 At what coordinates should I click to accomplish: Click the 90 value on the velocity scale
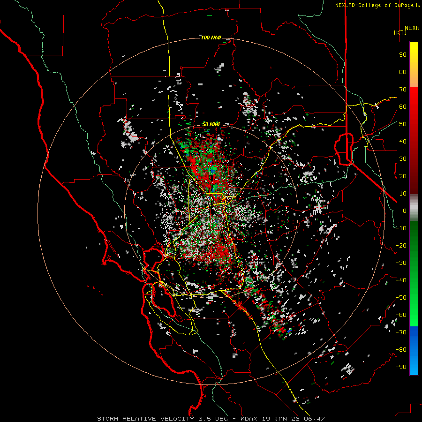[x=403, y=55]
